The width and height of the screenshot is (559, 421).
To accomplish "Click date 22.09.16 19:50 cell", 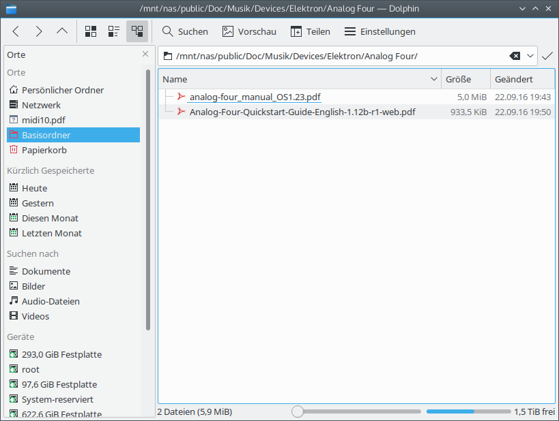I will pyautogui.click(x=523, y=112).
